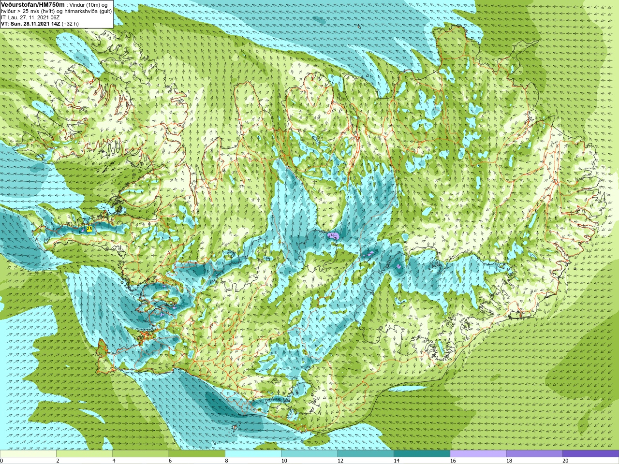Click the legend label '0'
Image resolution: width=619 pixels, height=464 pixels.
(1, 461)
